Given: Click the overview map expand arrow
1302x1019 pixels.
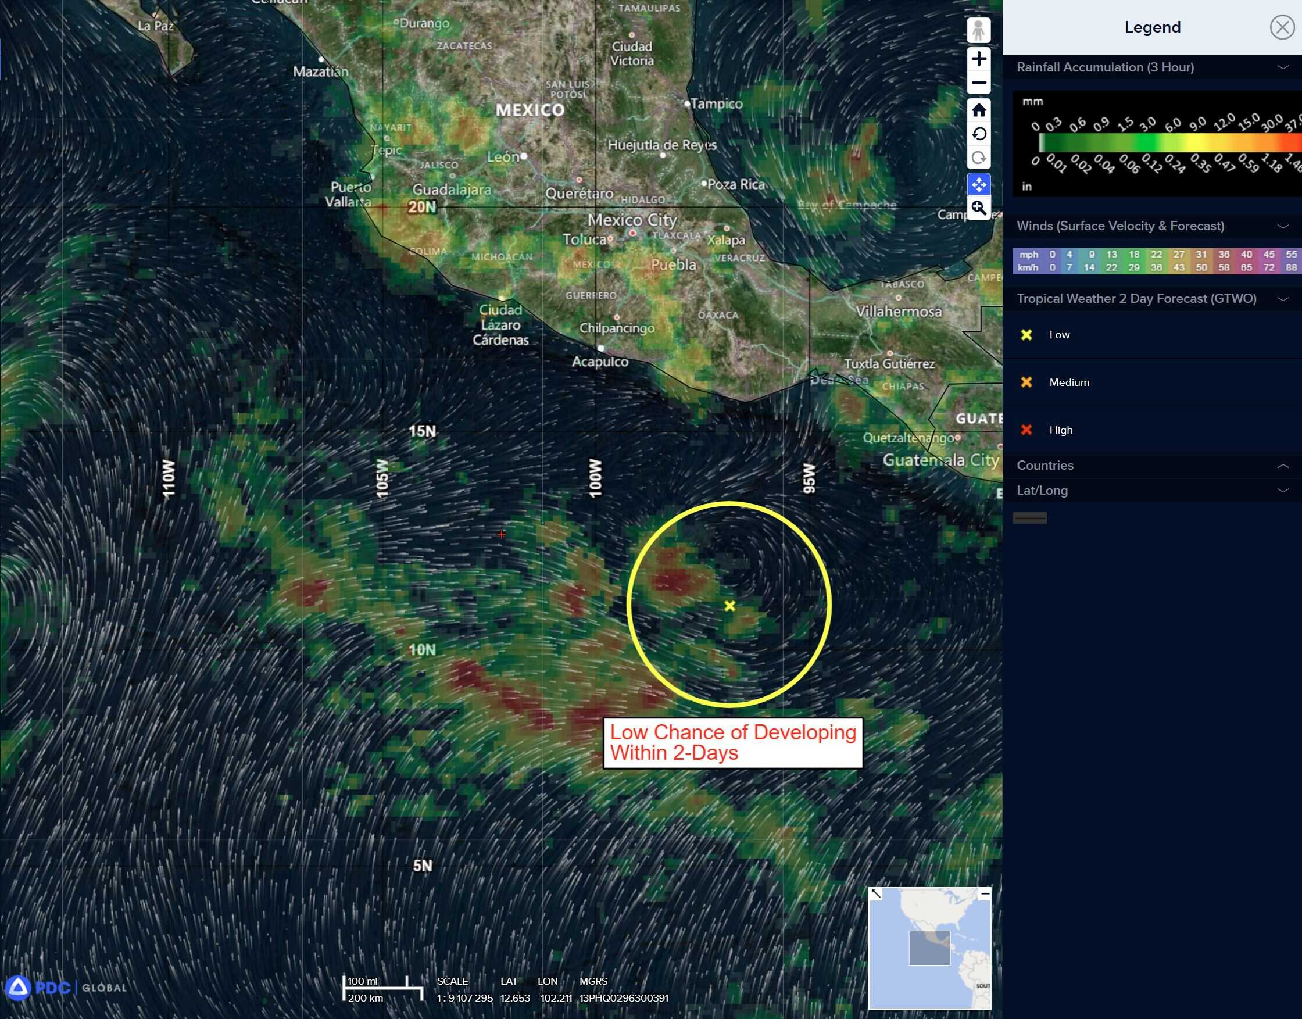Looking at the screenshot, I should pyautogui.click(x=875, y=893).
